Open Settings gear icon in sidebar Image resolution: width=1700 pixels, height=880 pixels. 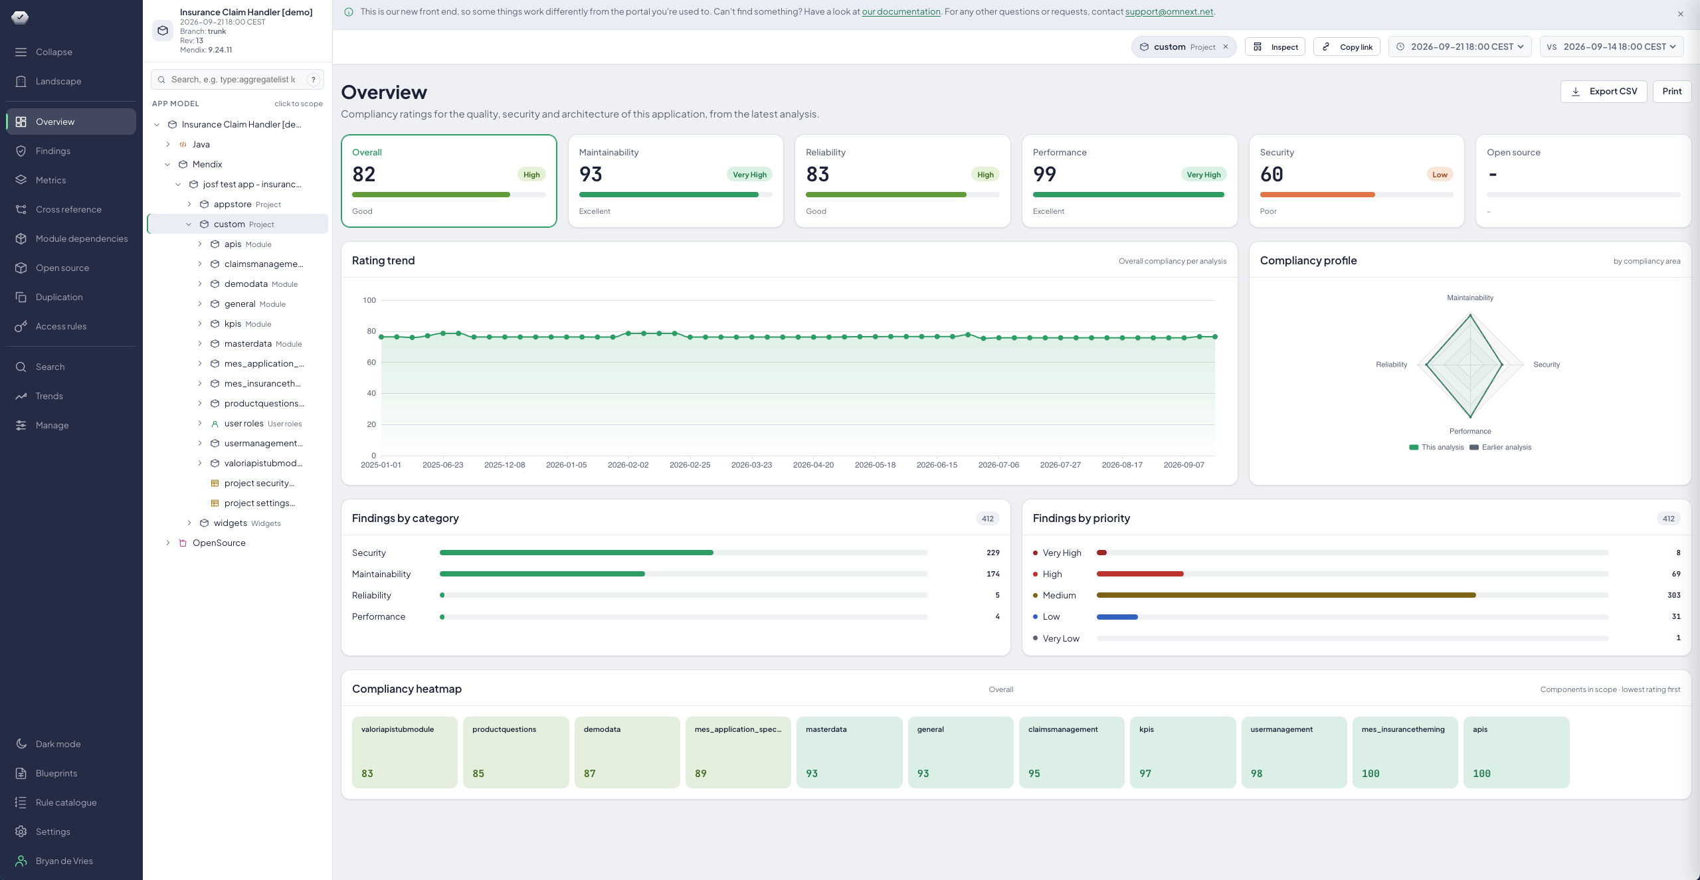pos(21,832)
